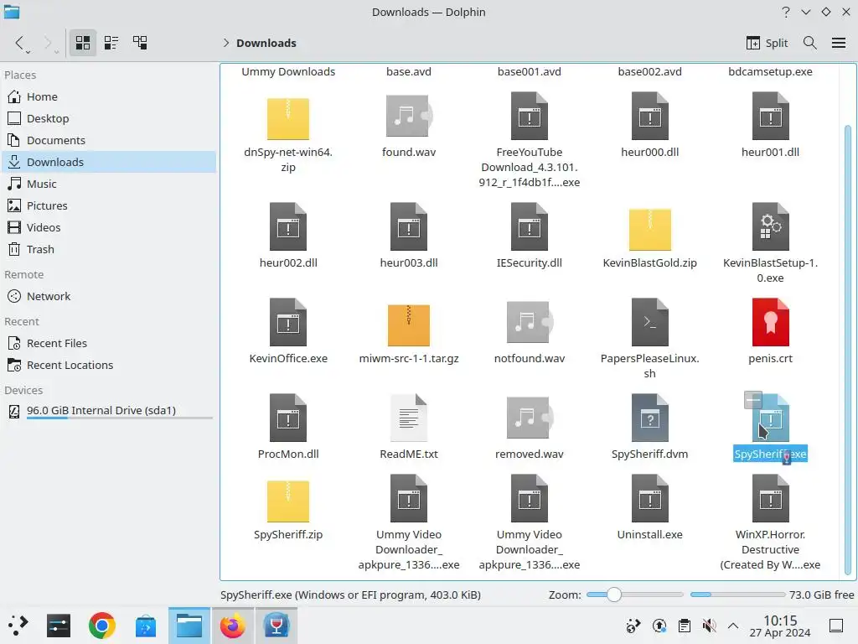Screen dimensions: 858x644
Task: Select ProcMon.dll file icon
Action: click(x=288, y=418)
